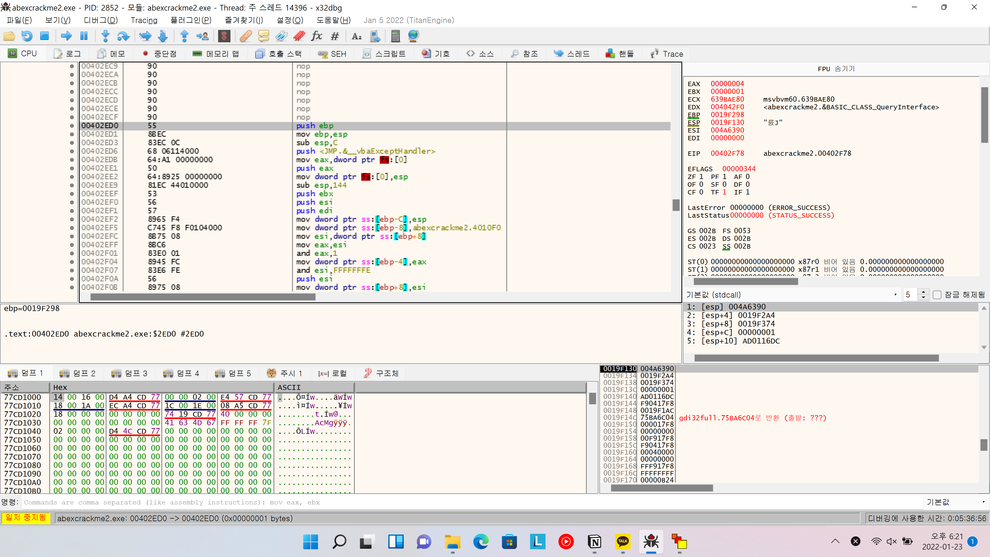Open the 로그 (Log) tab
990x557 pixels.
click(x=67, y=54)
